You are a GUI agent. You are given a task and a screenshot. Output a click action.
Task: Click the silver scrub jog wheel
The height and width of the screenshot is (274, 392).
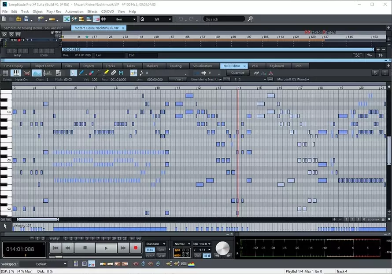pyautogui.click(x=222, y=248)
